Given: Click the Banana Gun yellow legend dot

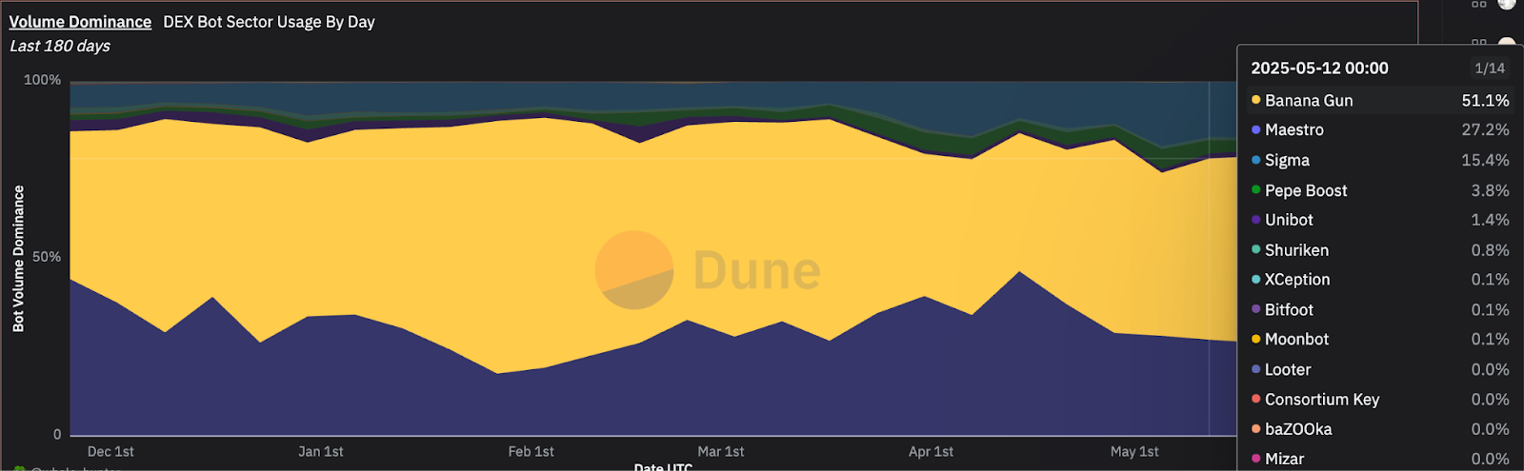Looking at the screenshot, I should 1256,100.
